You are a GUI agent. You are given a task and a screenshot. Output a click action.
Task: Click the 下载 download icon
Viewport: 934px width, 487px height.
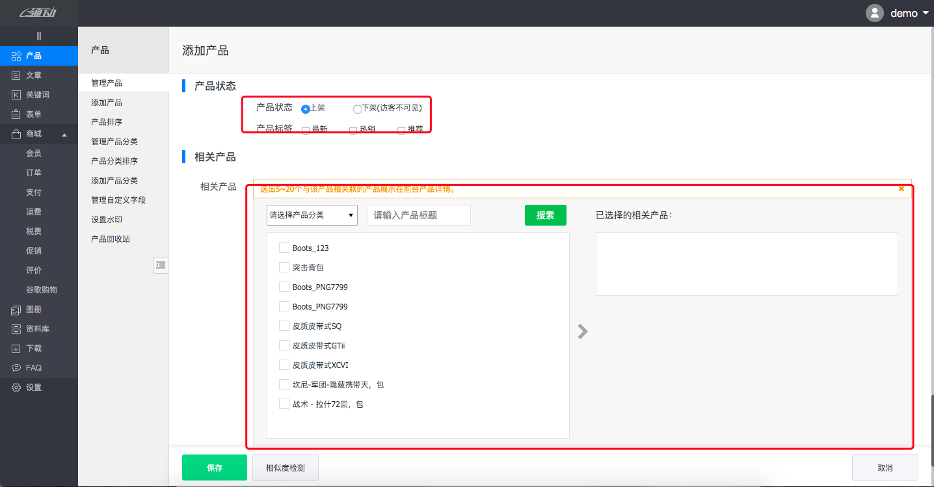coord(16,349)
